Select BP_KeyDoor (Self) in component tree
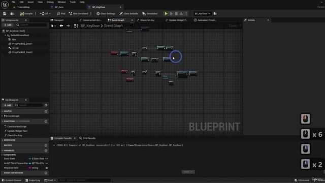 pyautogui.click(x=15, y=31)
